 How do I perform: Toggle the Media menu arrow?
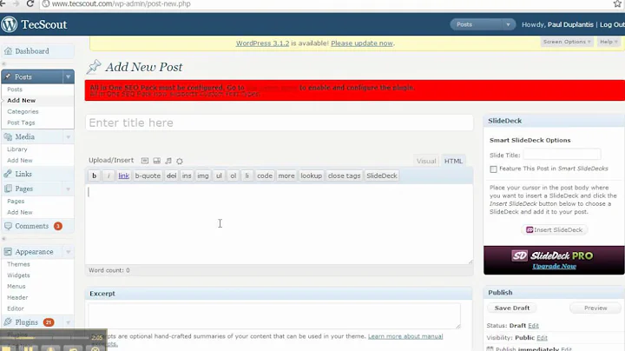[x=69, y=136]
